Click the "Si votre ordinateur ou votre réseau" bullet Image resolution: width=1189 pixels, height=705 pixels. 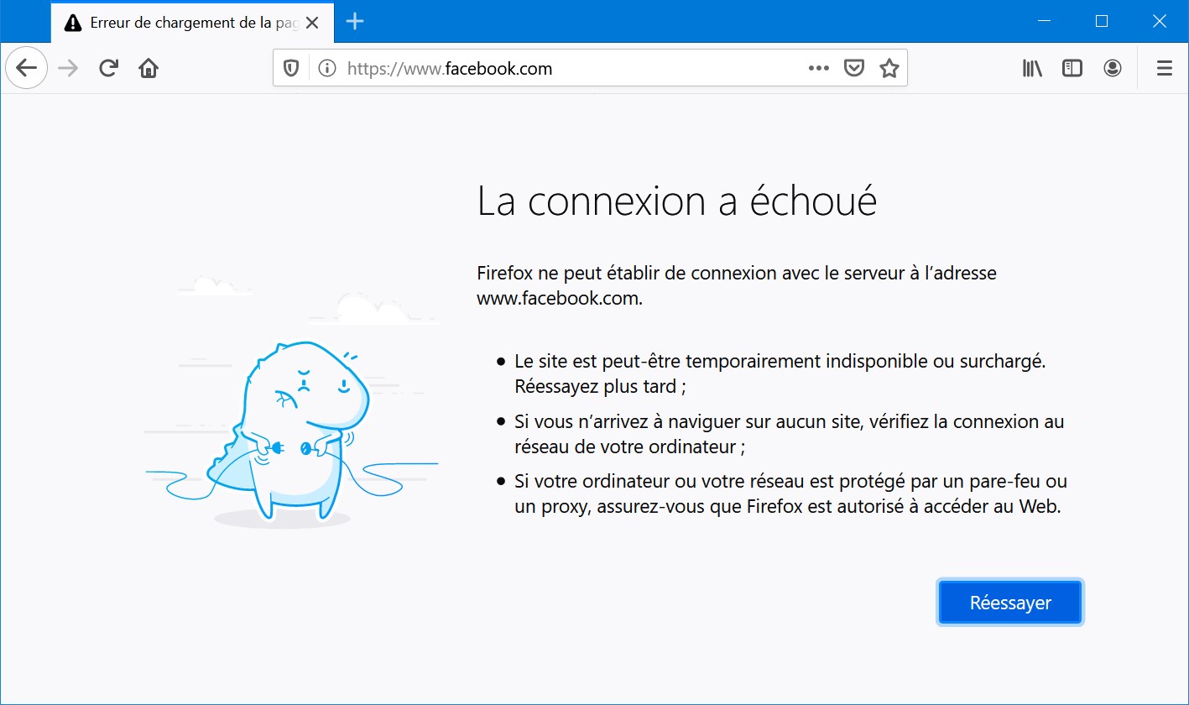pos(790,494)
